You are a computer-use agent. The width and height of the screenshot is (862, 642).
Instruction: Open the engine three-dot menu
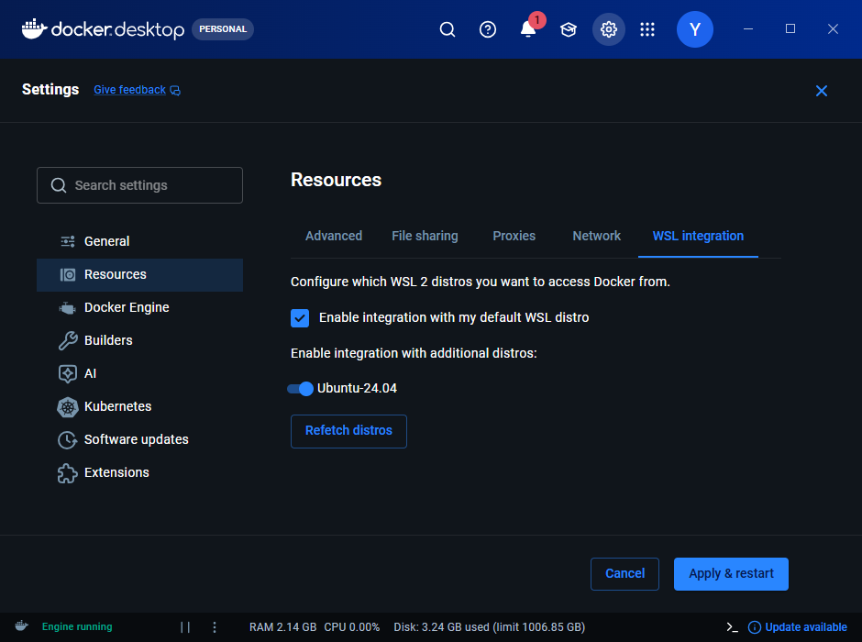coord(215,627)
